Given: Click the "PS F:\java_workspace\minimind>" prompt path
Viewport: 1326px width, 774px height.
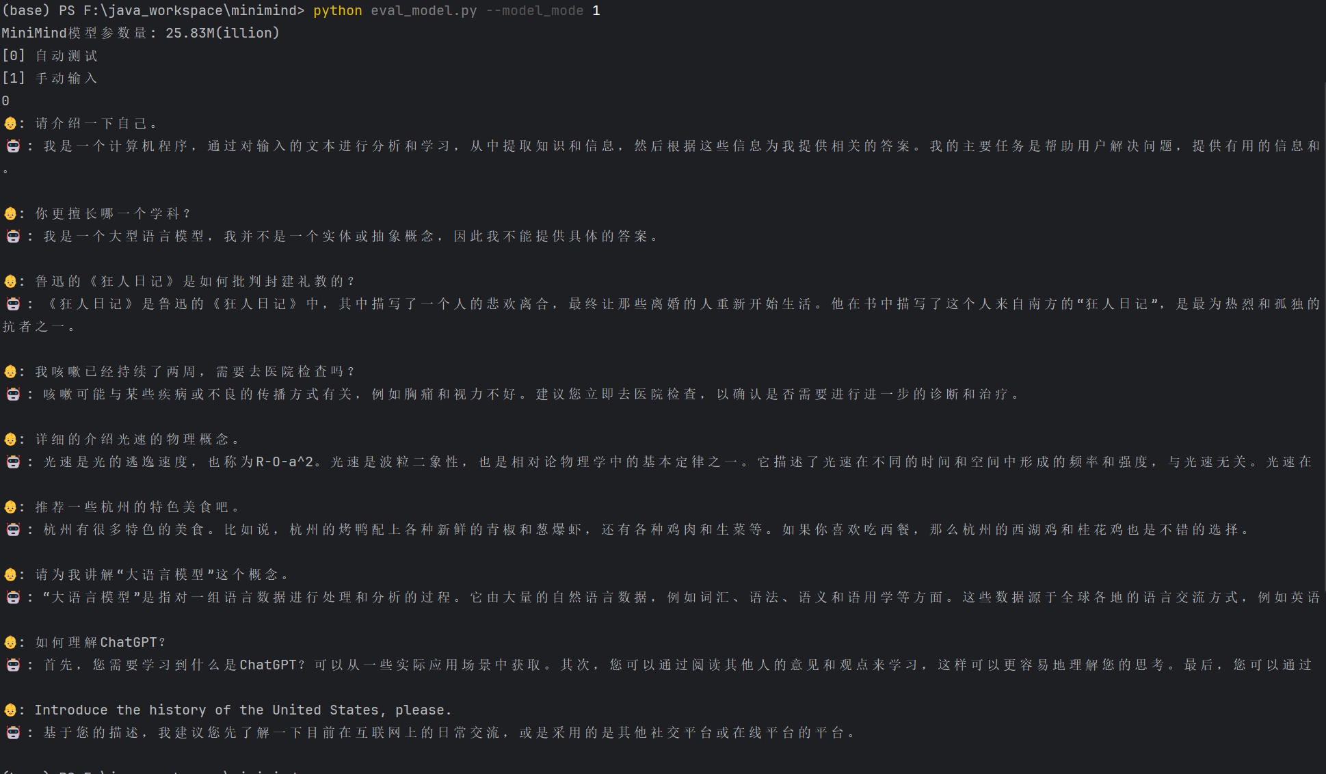Looking at the screenshot, I should 181,11.
